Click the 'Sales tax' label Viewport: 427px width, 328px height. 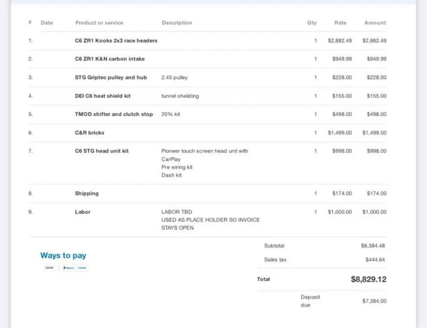coord(275,260)
